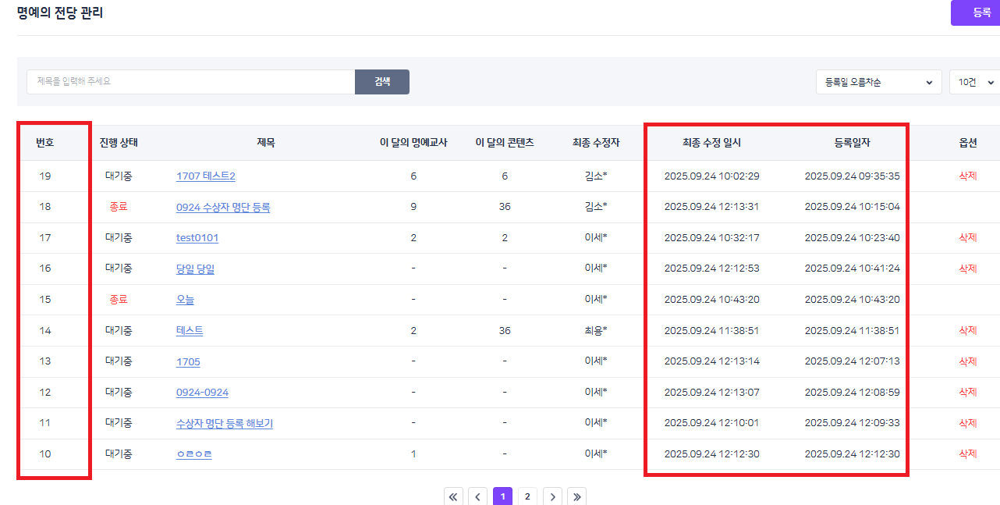Click 삭제 for the 테스트 row
Image resolution: width=1000 pixels, height=505 pixels.
pos(967,330)
